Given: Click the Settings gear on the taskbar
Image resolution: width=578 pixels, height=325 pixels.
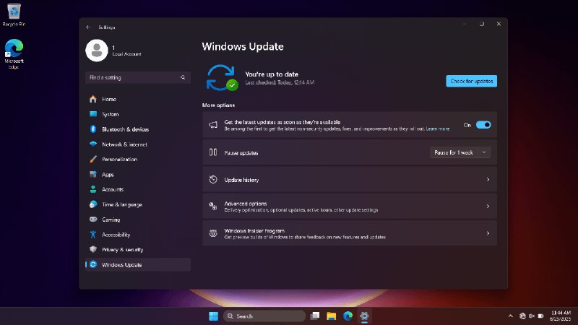Looking at the screenshot, I should (x=364, y=316).
